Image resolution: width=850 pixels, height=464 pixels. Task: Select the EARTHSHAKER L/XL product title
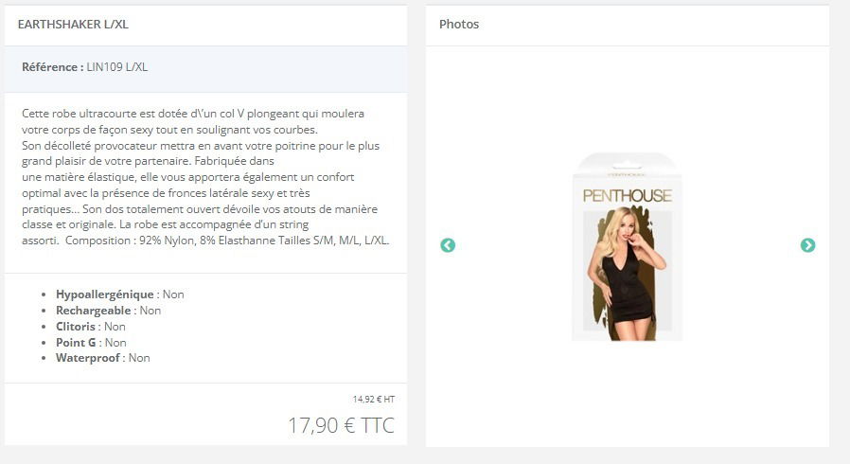point(73,25)
